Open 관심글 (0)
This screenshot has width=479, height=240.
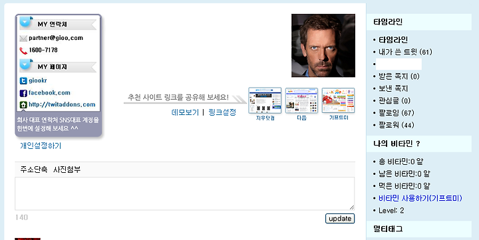[395, 101]
